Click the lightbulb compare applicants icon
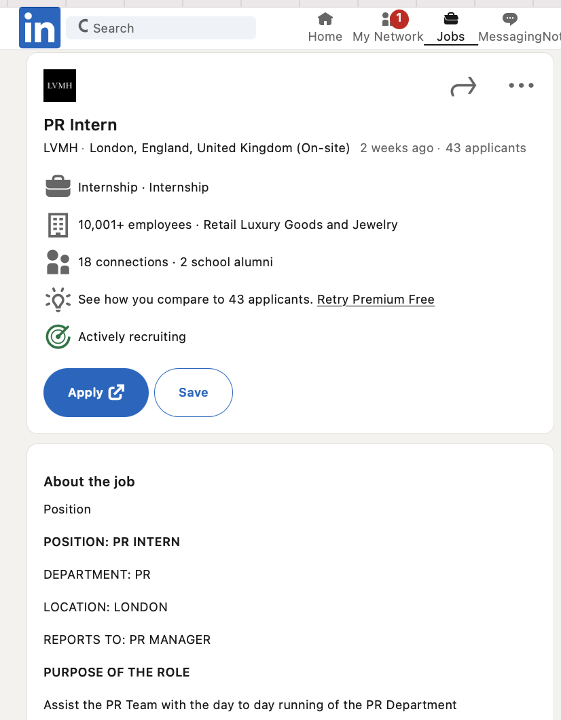The width and height of the screenshot is (561, 720). pos(58,300)
